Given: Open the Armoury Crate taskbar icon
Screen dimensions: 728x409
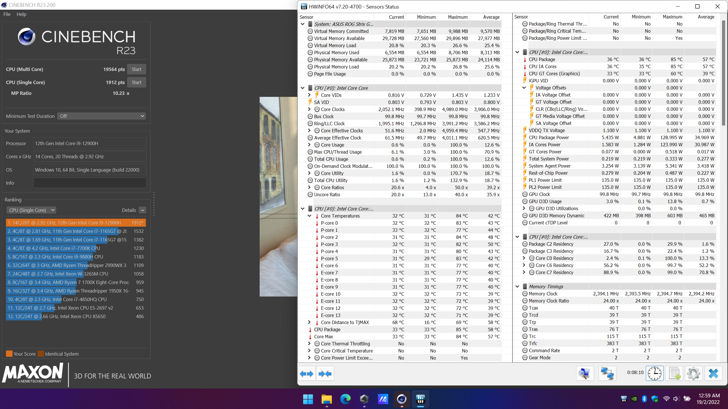Looking at the screenshot, I should [364, 399].
